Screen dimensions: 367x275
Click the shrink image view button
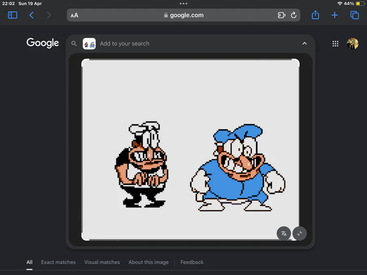(x=299, y=233)
